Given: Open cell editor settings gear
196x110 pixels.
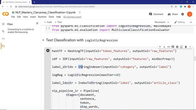Looking at the screenshot, I should [x=177, y=47].
